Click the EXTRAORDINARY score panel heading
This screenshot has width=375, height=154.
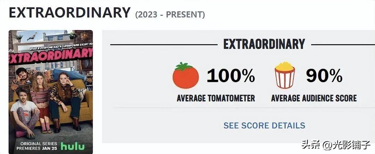pos(264,44)
